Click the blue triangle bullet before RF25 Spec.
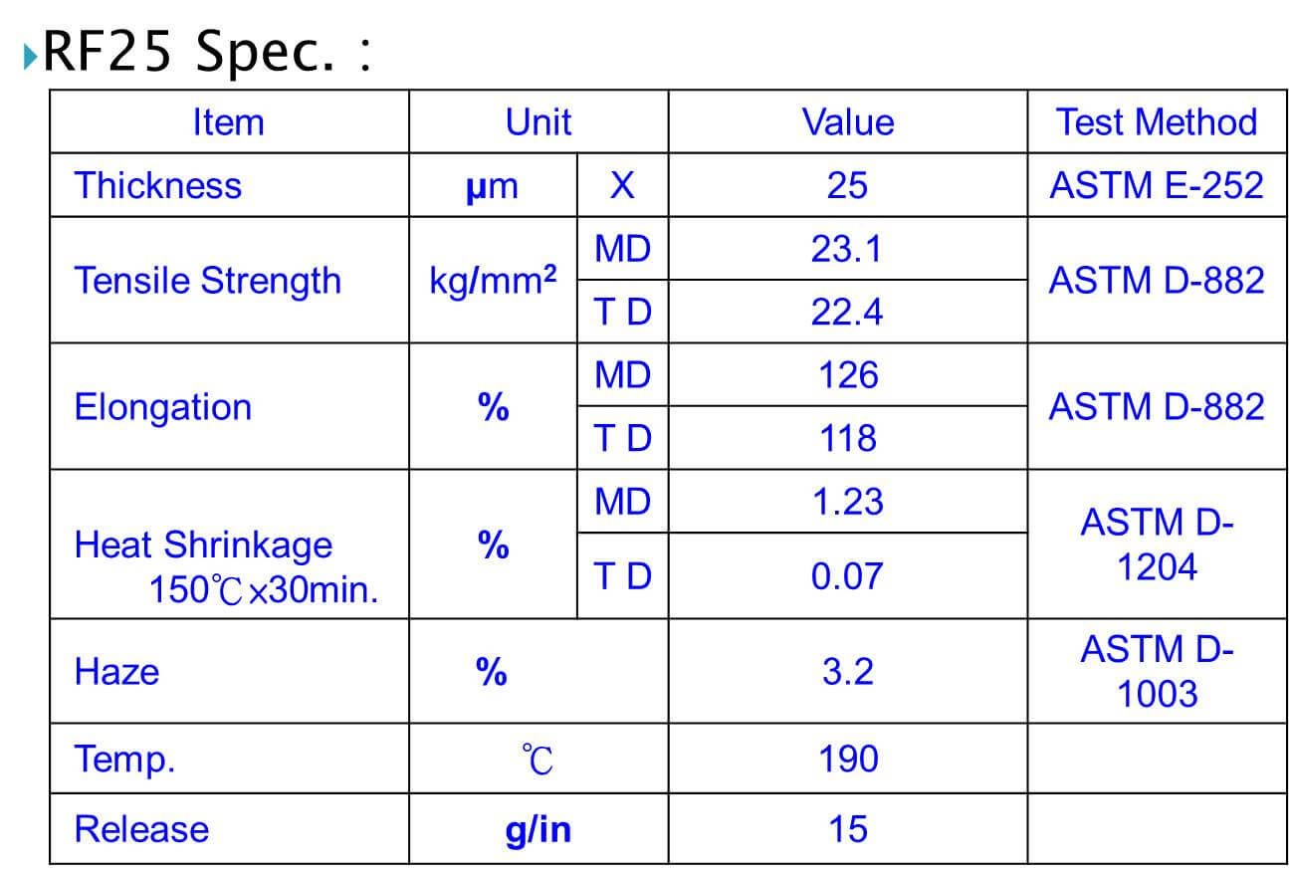Screen dimensions: 1289x874 pos(30,55)
